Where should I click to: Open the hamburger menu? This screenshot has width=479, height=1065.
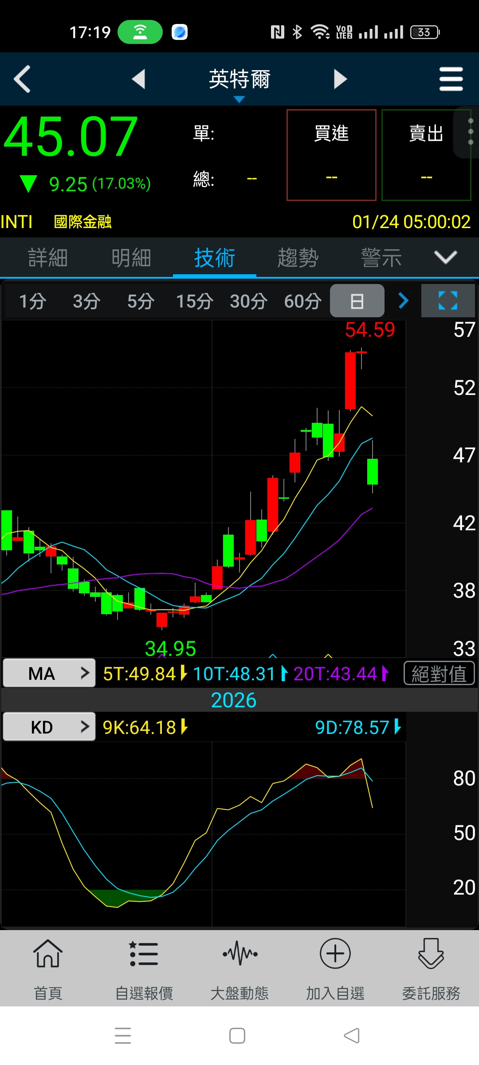click(451, 79)
